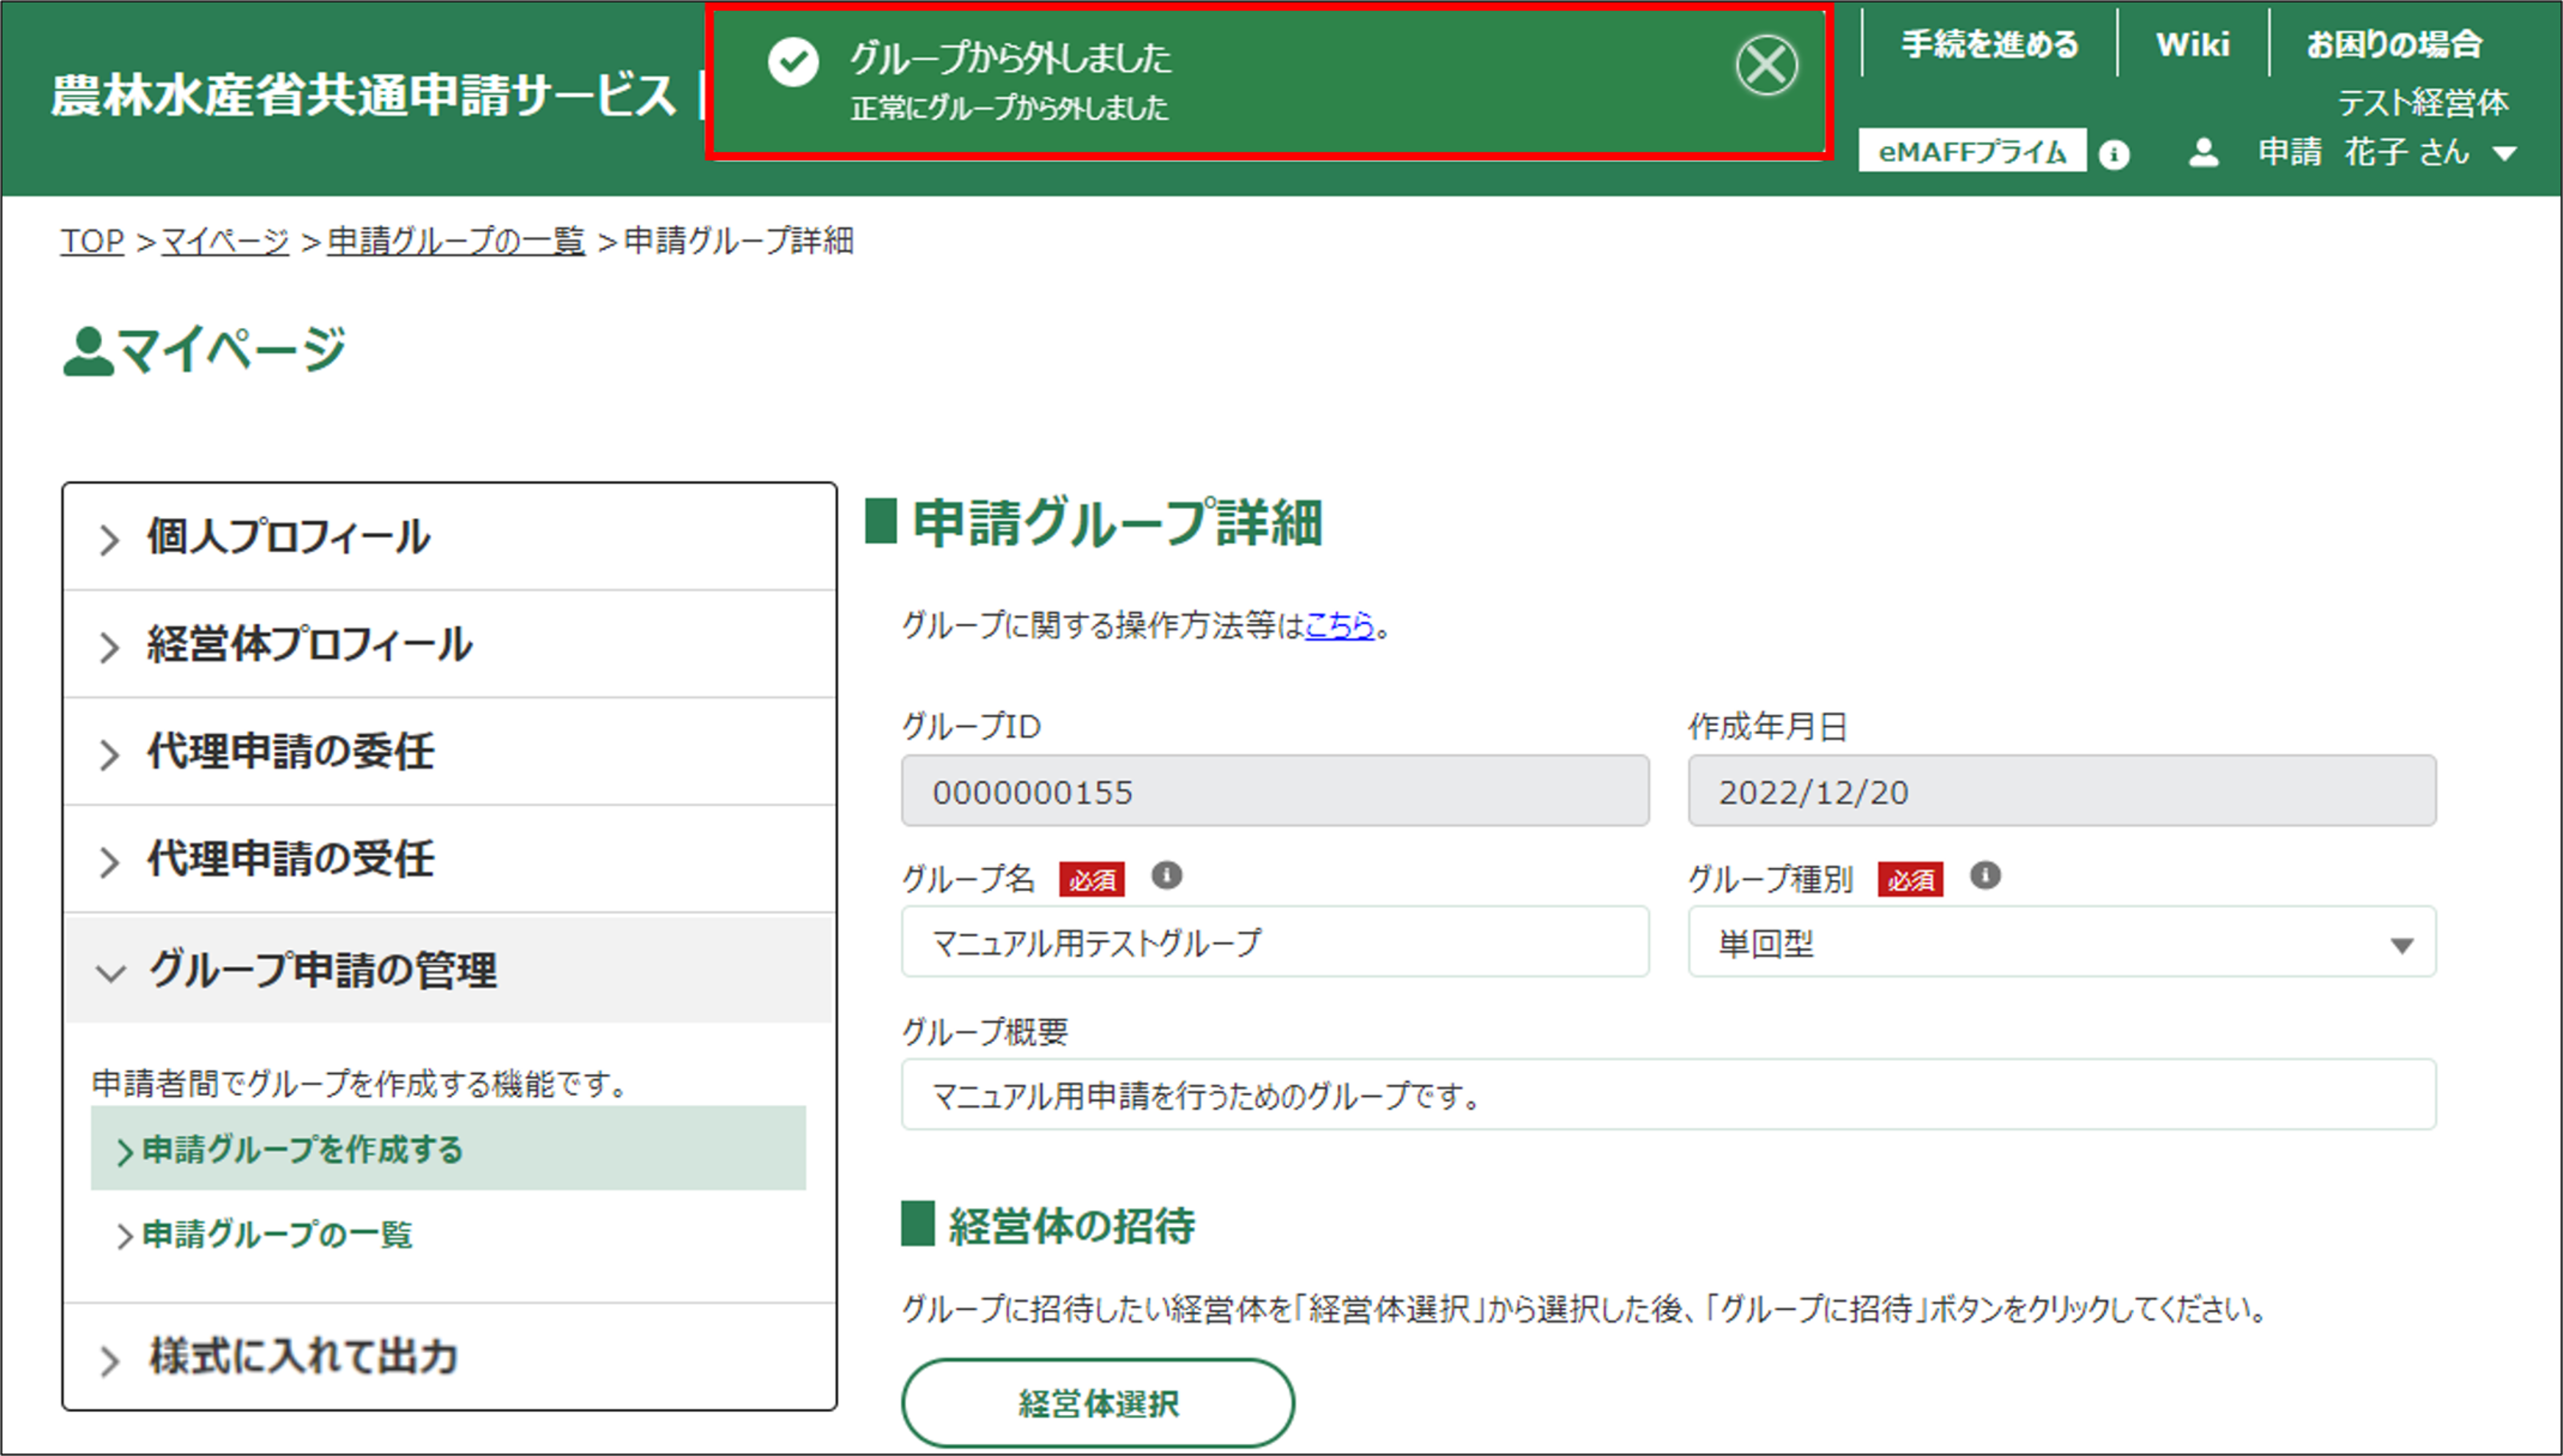Go to 申請グループの一覧 in sidebar
Viewport: 2563px width, 1456px height.
(276, 1235)
